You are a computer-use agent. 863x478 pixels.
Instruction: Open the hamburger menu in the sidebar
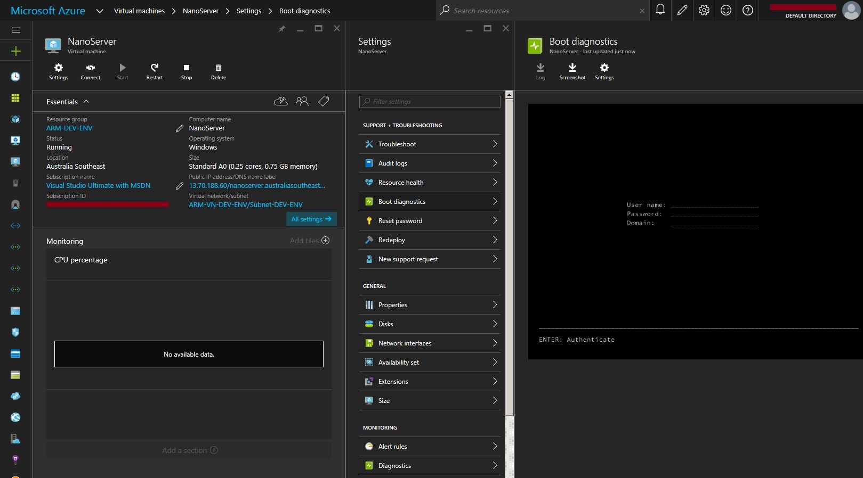(x=16, y=30)
